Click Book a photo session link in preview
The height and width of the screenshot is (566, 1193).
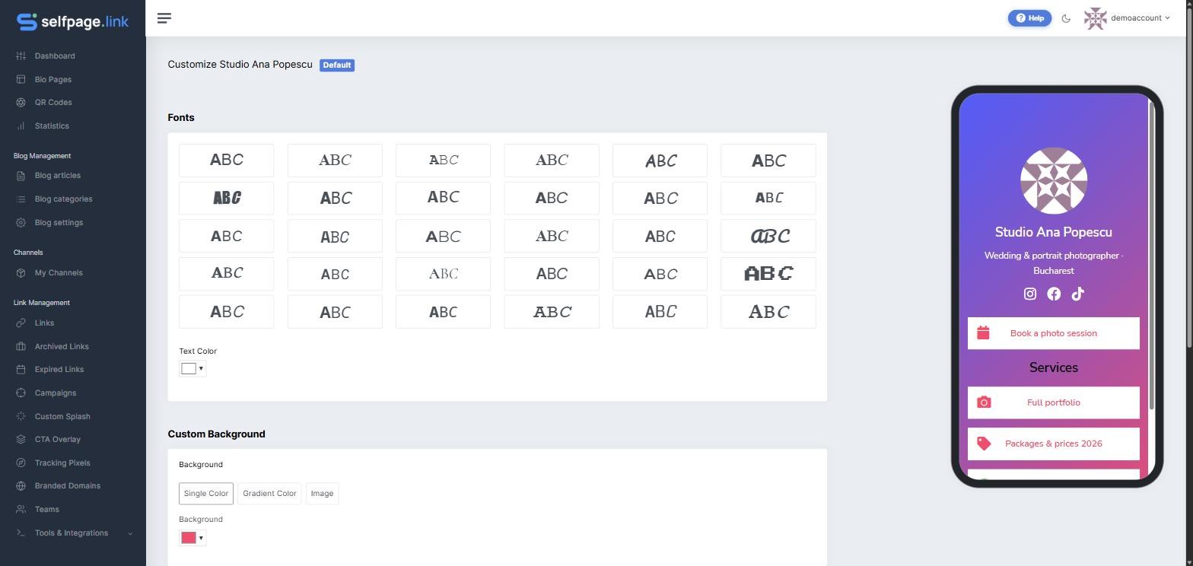coord(1054,333)
